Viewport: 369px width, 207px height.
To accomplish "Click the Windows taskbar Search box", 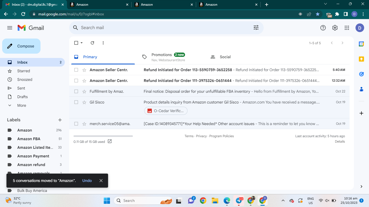I will [143, 201].
